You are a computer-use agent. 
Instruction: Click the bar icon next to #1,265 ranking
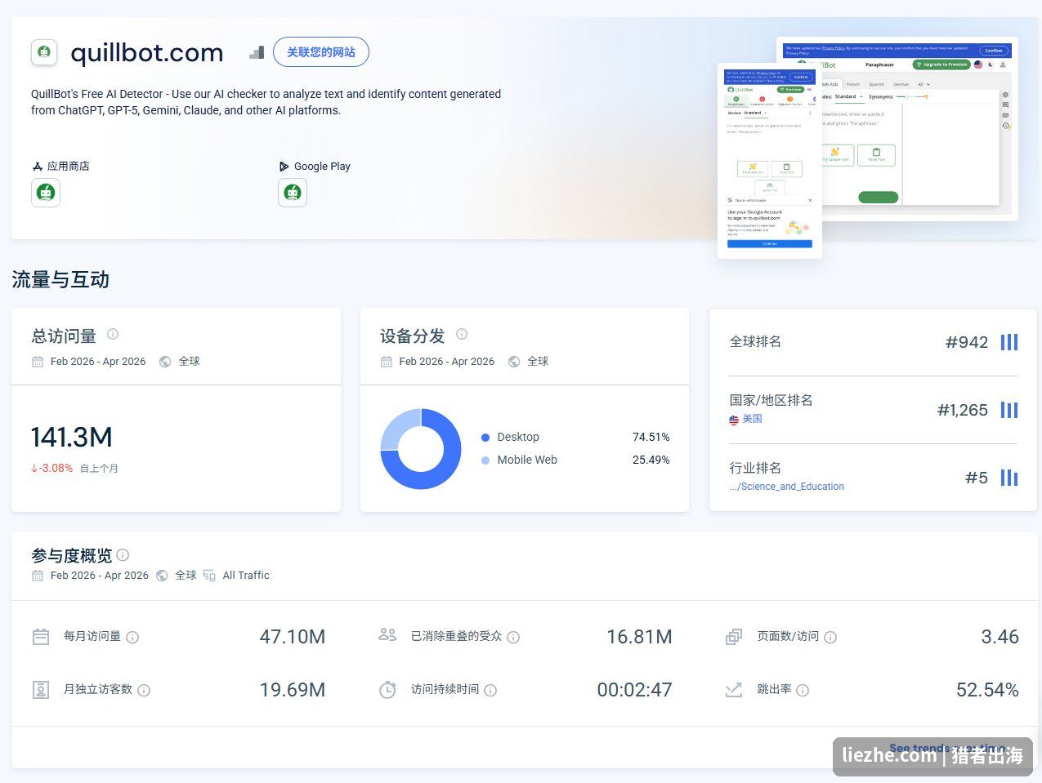(1009, 410)
